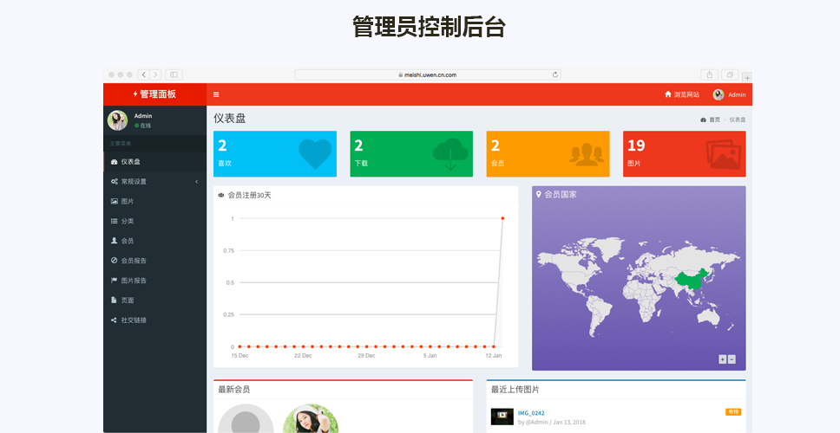Screen dimensions: 840x433
Task: Open the 页面 pages sidebar item
Action: pyautogui.click(x=127, y=301)
